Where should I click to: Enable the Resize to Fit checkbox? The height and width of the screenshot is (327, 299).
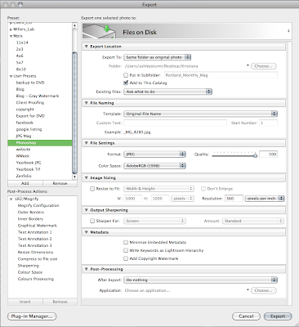(x=92, y=189)
